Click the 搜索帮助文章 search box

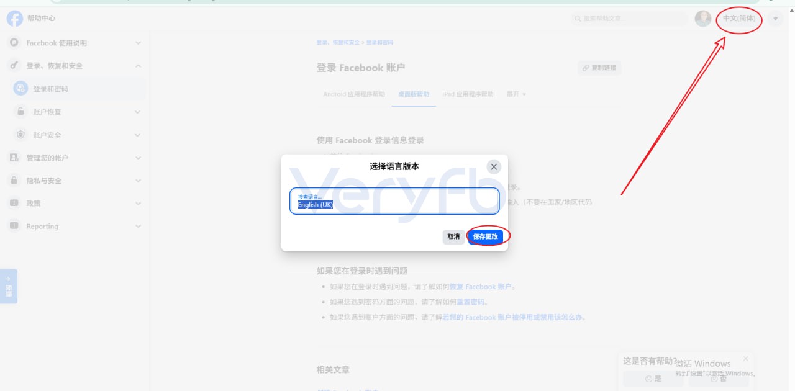click(629, 19)
